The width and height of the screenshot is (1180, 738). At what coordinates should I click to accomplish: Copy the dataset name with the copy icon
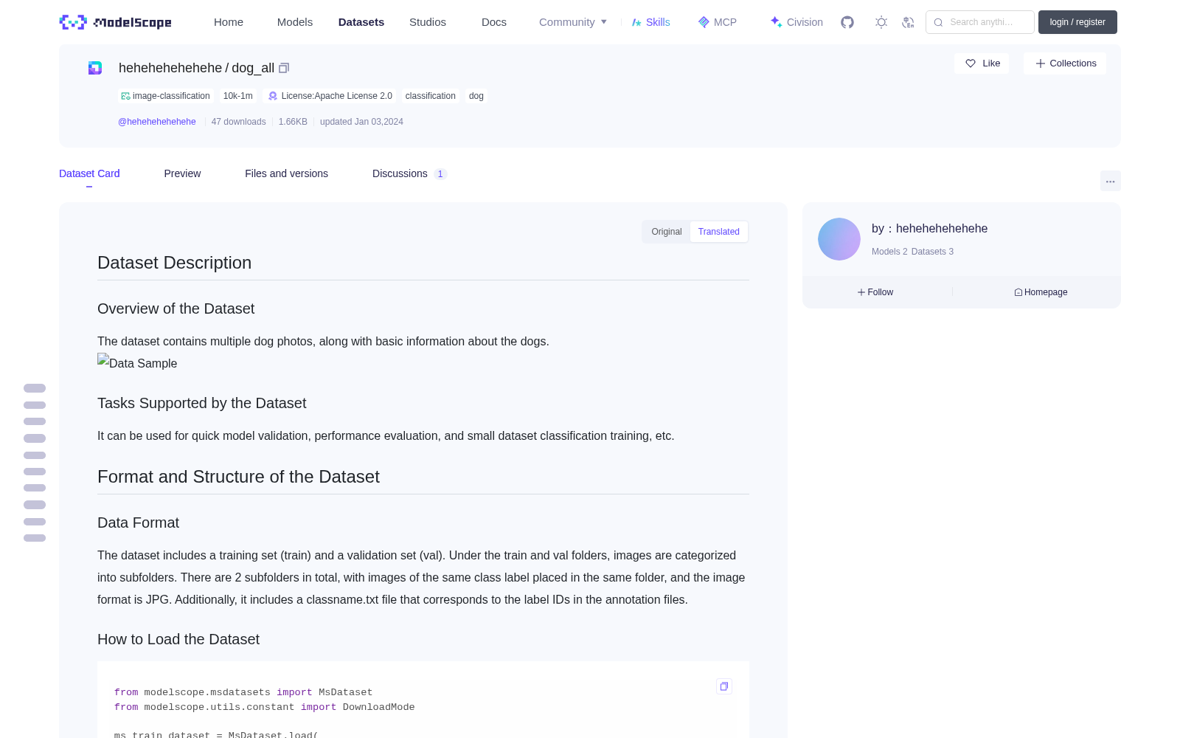(284, 68)
